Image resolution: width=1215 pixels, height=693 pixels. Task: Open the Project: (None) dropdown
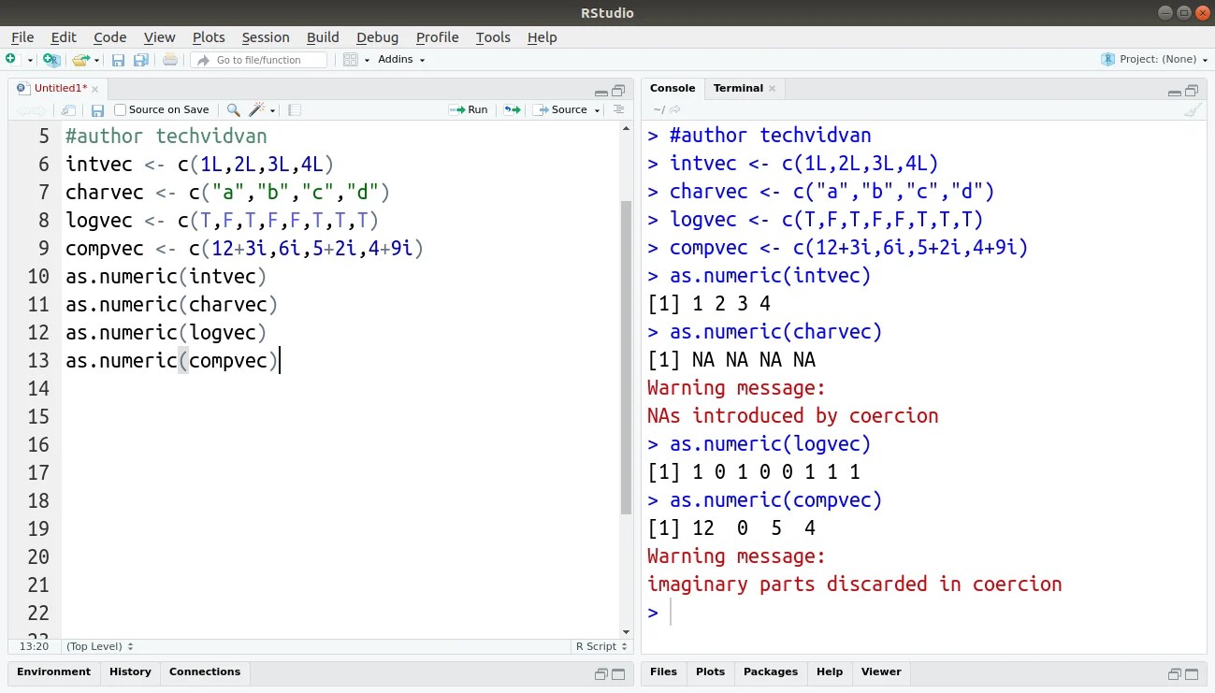pyautogui.click(x=1154, y=59)
